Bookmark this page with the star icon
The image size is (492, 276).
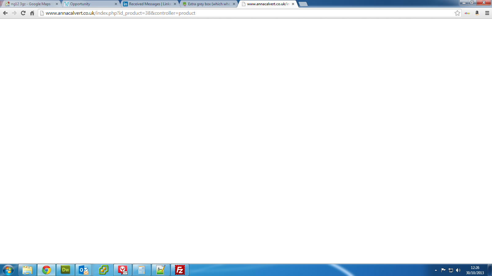tap(457, 13)
